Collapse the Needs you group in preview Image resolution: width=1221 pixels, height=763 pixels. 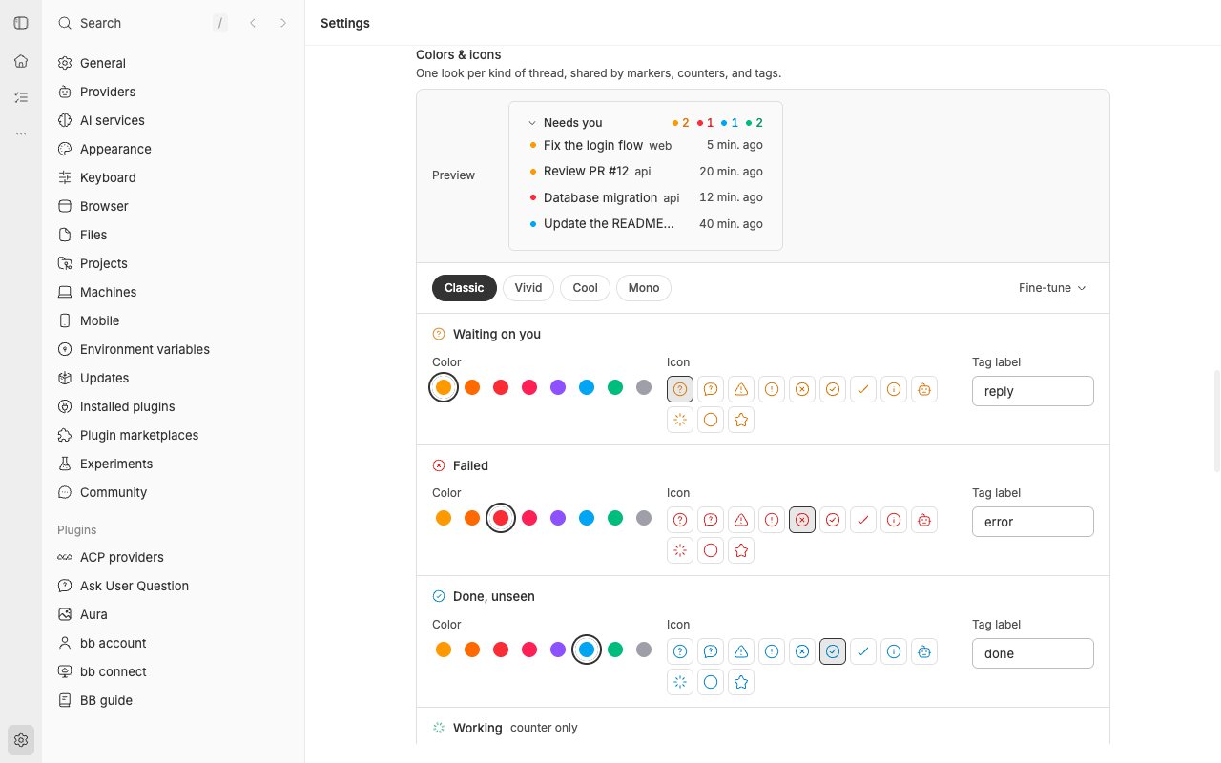click(532, 123)
